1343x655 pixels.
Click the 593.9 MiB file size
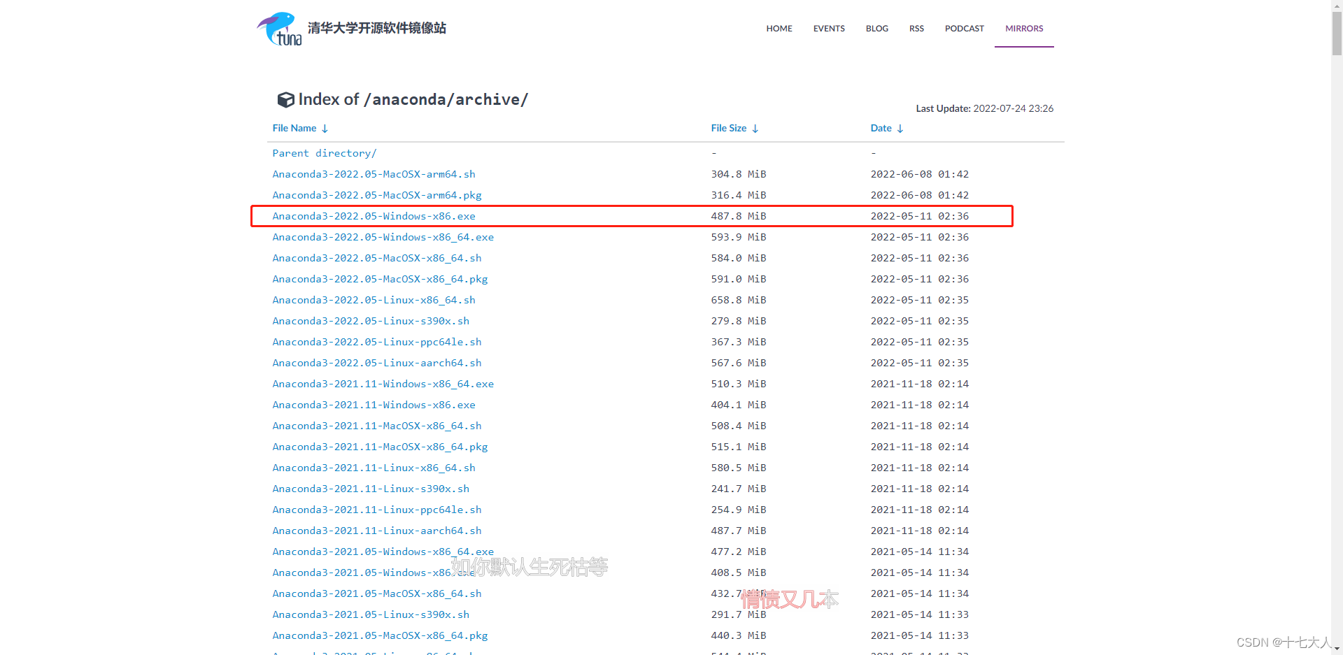[x=739, y=237]
